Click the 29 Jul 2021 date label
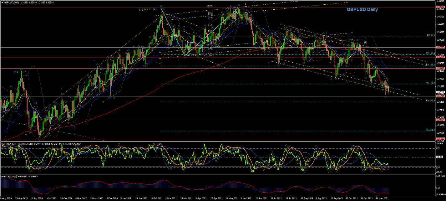446x201 pixels. pos(291,198)
